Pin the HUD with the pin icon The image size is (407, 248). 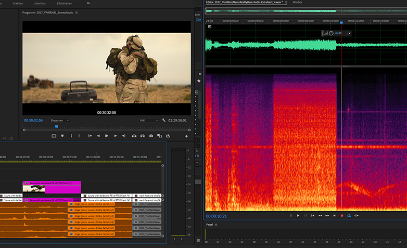(x=349, y=33)
